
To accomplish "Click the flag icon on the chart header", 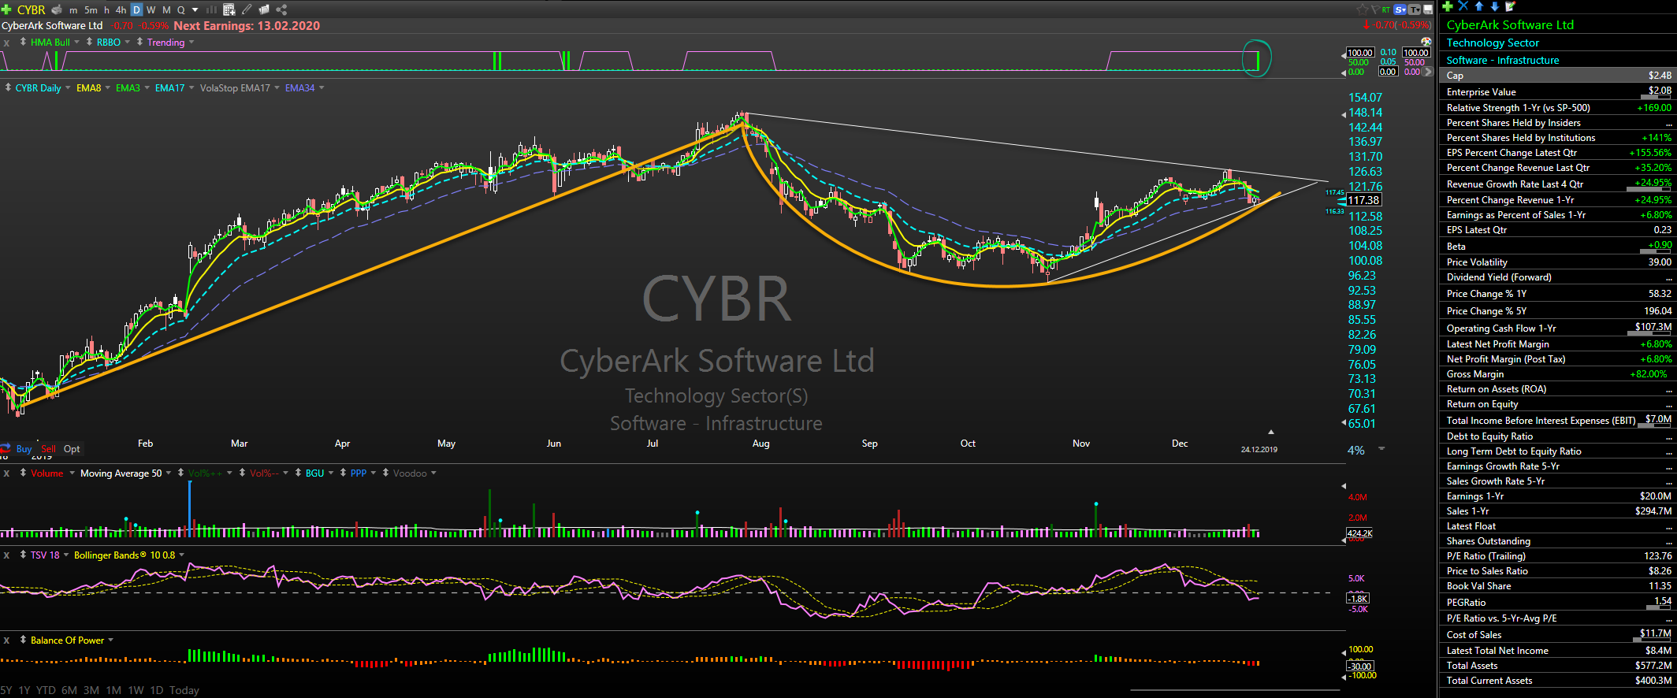I will pyautogui.click(x=1375, y=9).
